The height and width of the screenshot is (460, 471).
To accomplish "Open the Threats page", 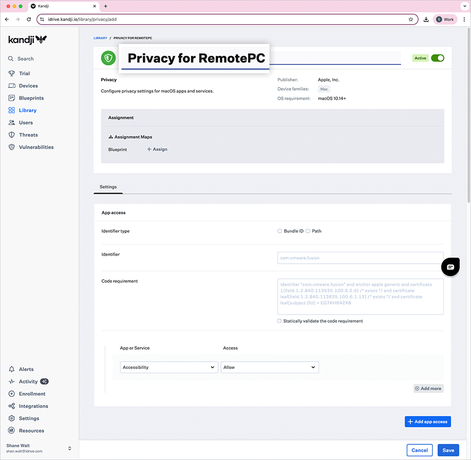I will coord(27,134).
